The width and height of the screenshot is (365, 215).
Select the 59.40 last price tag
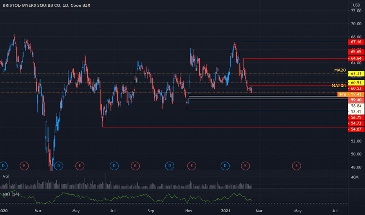pyautogui.click(x=356, y=100)
